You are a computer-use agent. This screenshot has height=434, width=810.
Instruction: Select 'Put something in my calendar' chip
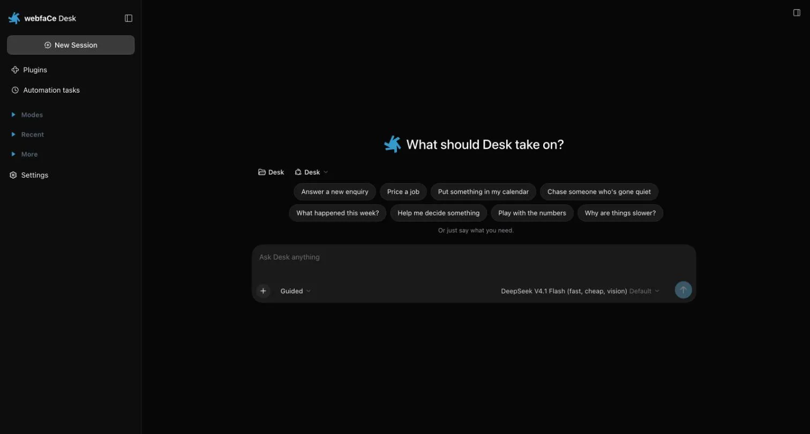[483, 192]
